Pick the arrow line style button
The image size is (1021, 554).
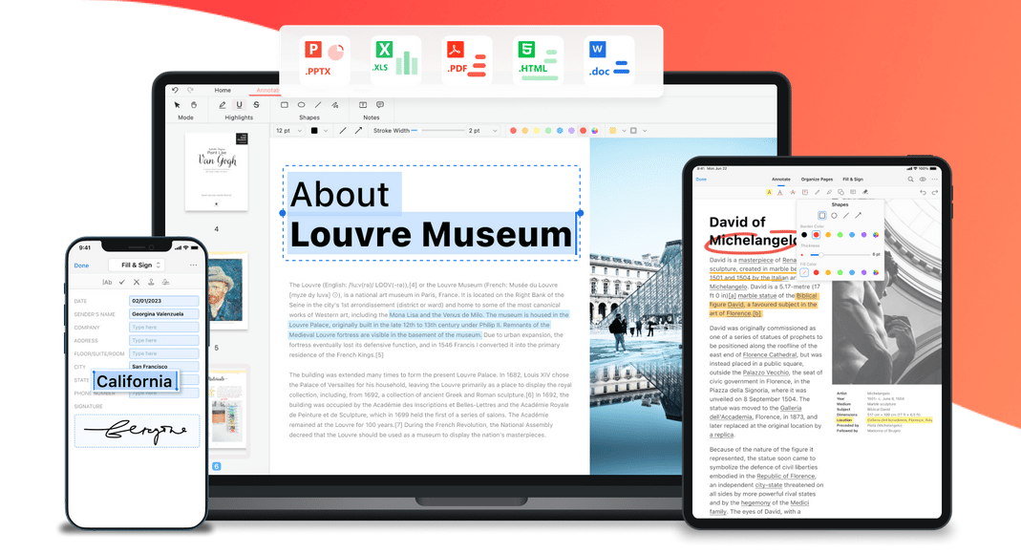coord(358,131)
